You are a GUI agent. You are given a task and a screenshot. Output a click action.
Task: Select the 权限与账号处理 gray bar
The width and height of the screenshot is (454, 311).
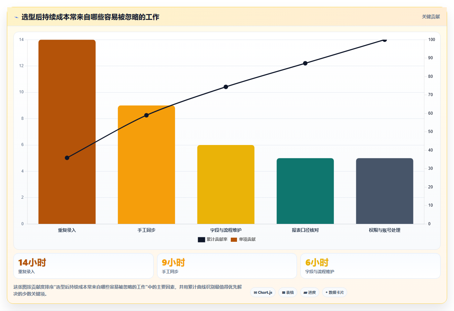[x=385, y=191]
